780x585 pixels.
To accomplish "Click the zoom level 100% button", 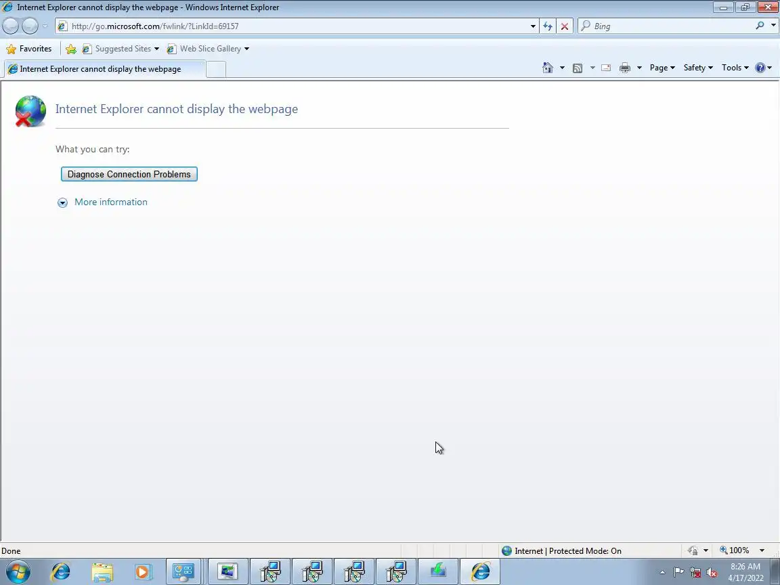I will coord(734,550).
